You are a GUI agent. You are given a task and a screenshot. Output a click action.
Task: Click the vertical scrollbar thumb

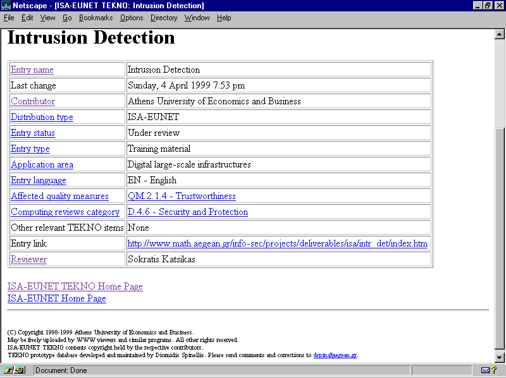500,239
